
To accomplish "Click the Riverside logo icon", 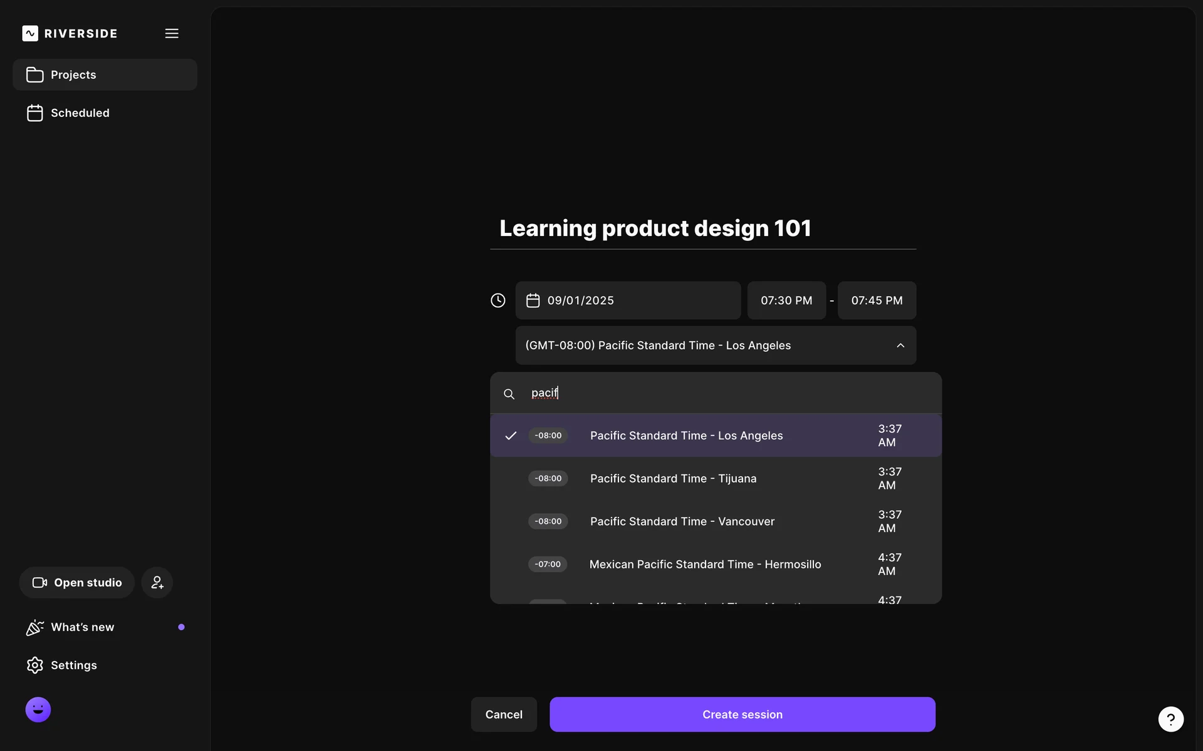I will coord(30,33).
